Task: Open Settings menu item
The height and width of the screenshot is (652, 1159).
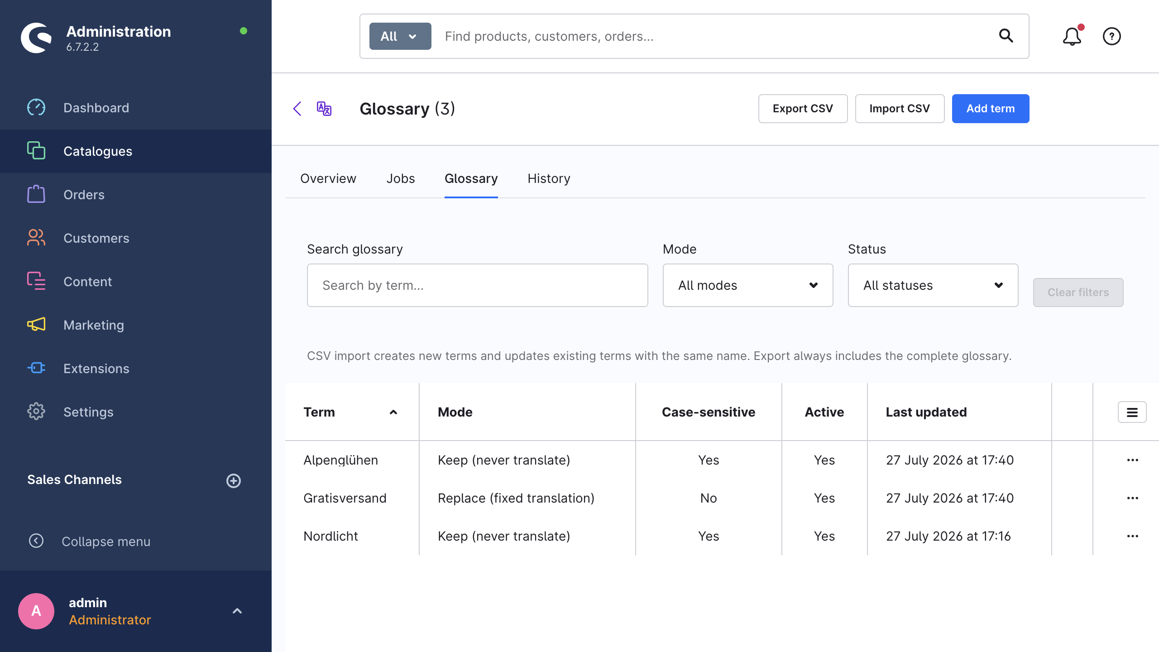Action: pyautogui.click(x=136, y=412)
